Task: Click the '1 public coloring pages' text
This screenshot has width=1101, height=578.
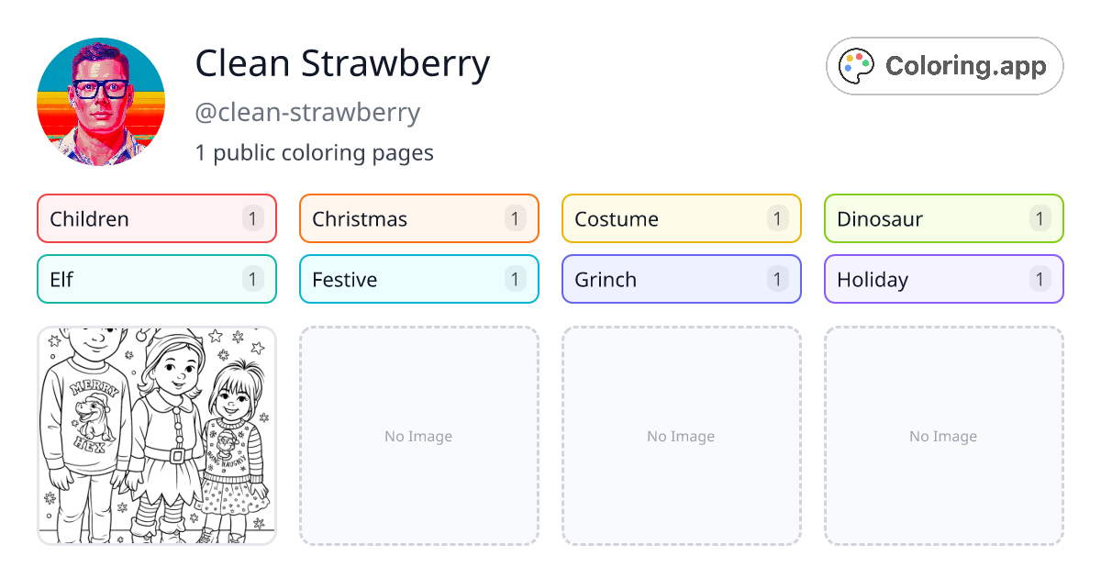Action: [314, 152]
